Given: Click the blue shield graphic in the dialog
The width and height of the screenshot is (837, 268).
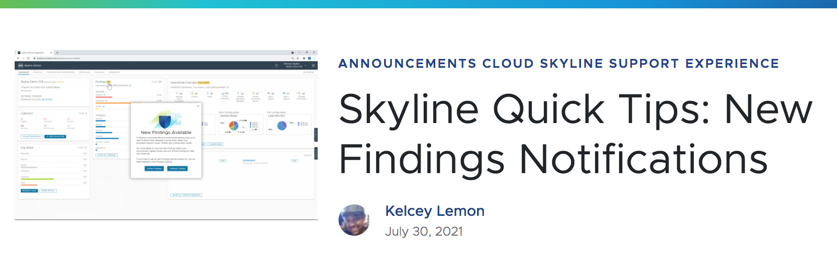Looking at the screenshot, I should pyautogui.click(x=165, y=121).
